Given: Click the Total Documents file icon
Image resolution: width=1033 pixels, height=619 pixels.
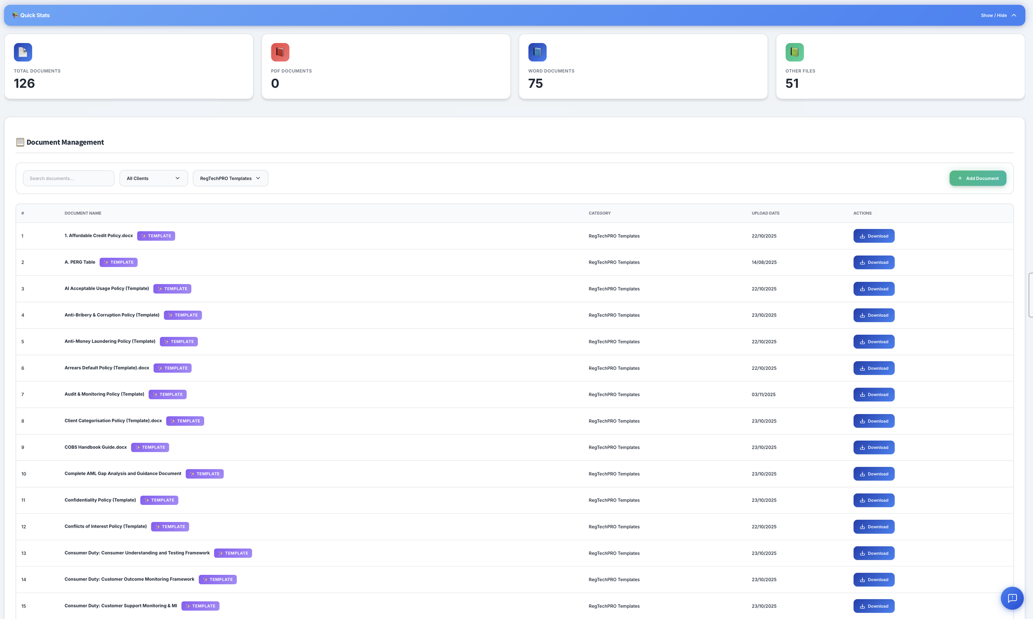Looking at the screenshot, I should pos(23,52).
